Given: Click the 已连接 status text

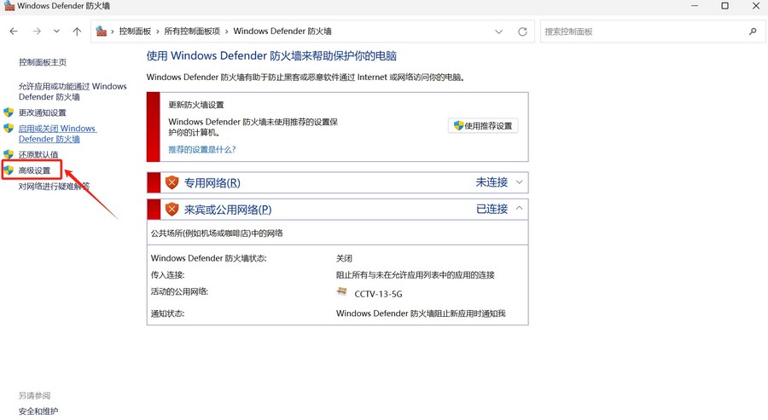Looking at the screenshot, I should [x=492, y=210].
